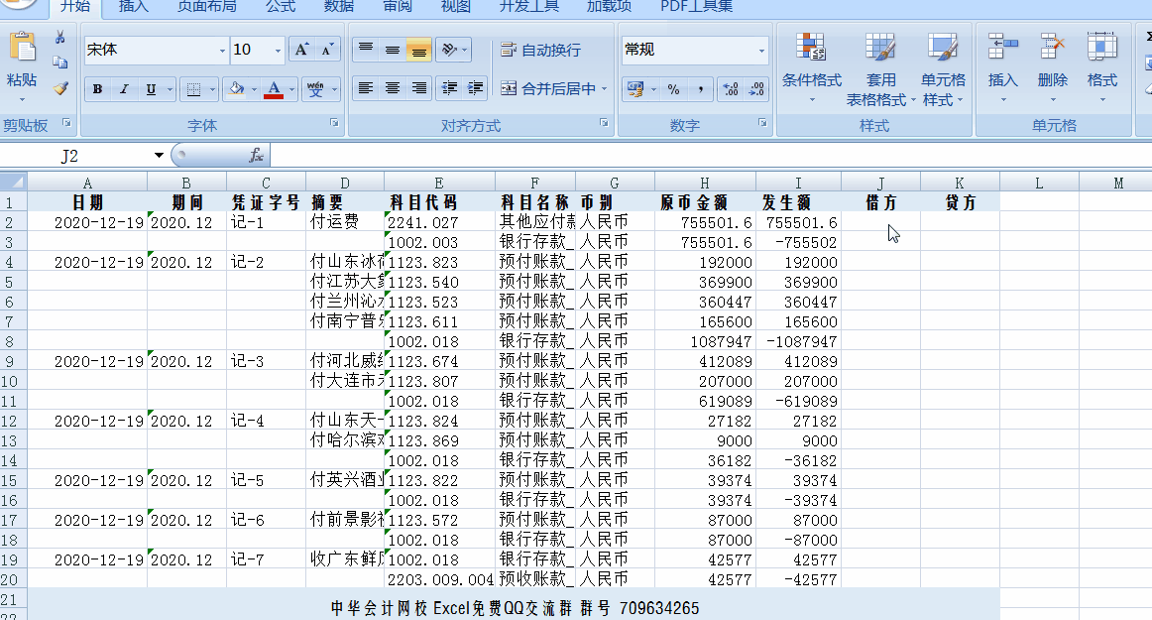Viewport: 1152px width, 620px height.
Task: Apply cell borders button
Action: [194, 89]
